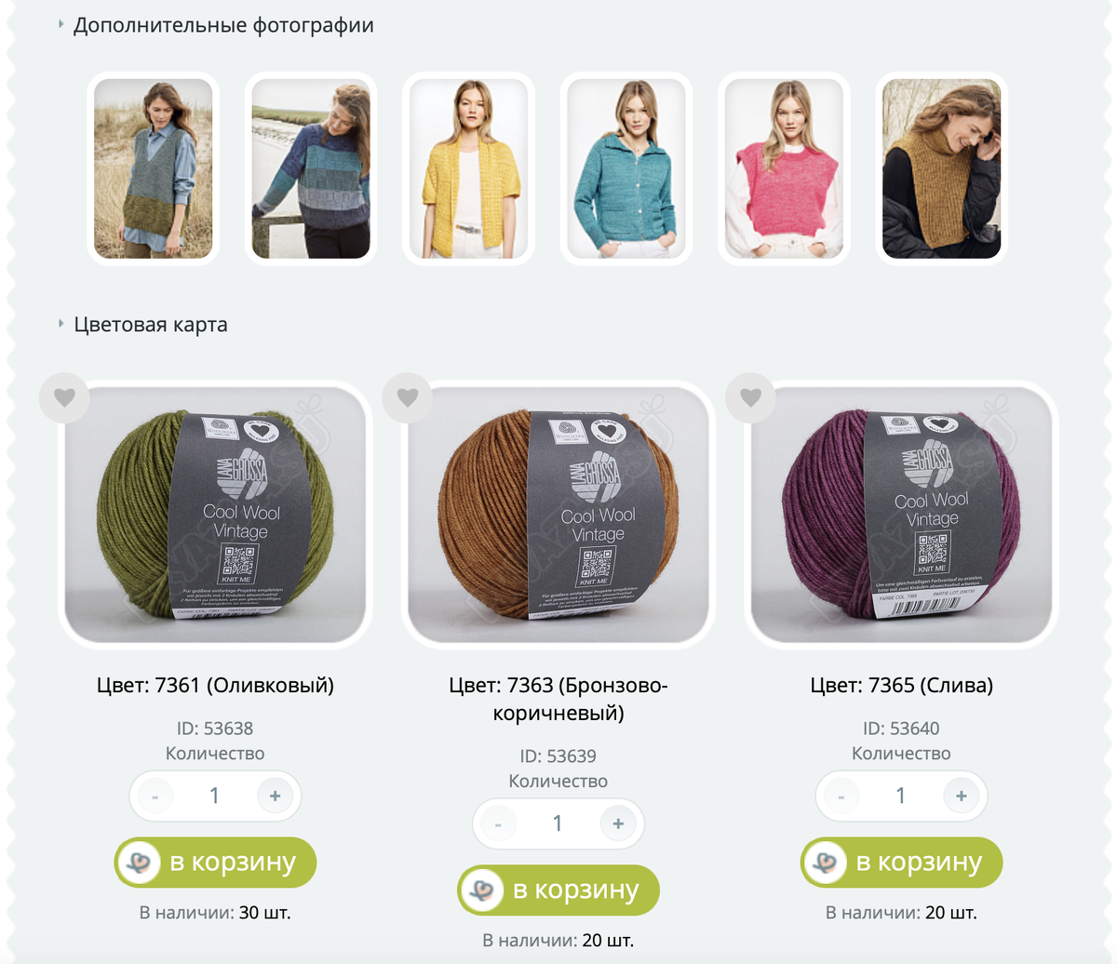Collapse the Цветовая карта section arrow
The width and height of the screenshot is (1117, 964).
coord(61,324)
